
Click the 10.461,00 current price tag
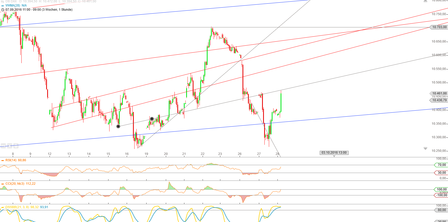(439, 93)
